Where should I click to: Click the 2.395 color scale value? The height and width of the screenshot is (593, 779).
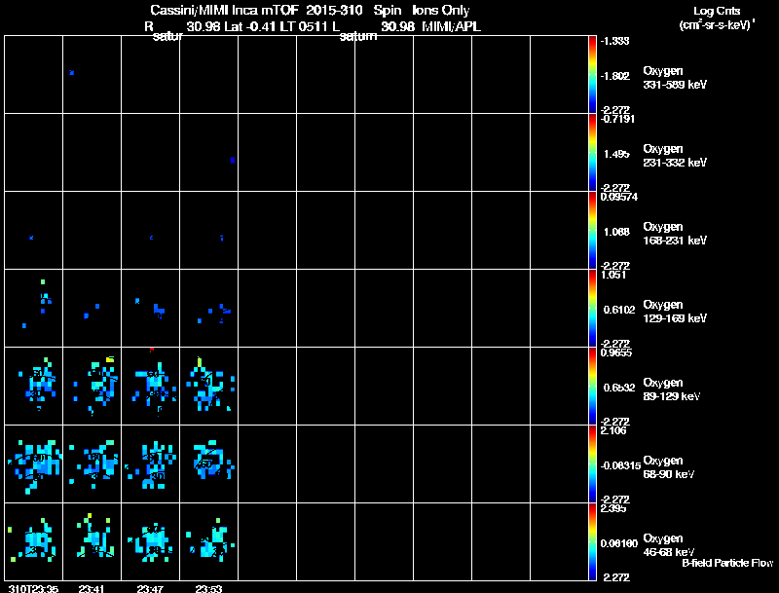[613, 509]
